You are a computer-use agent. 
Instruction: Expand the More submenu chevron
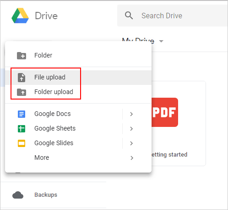pyautogui.click(x=132, y=158)
